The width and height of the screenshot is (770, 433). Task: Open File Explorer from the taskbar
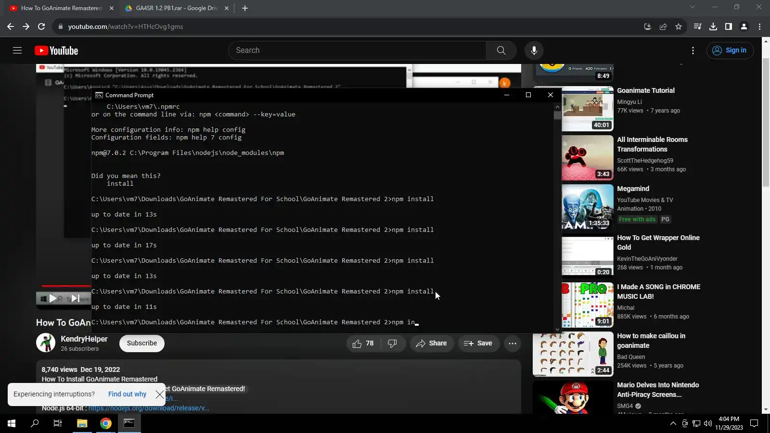[x=82, y=423]
